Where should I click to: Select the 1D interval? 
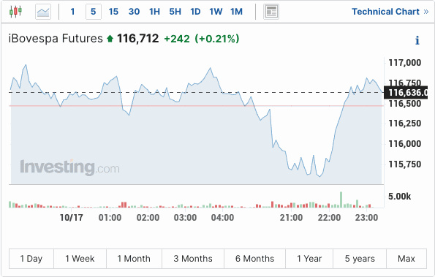(195, 12)
